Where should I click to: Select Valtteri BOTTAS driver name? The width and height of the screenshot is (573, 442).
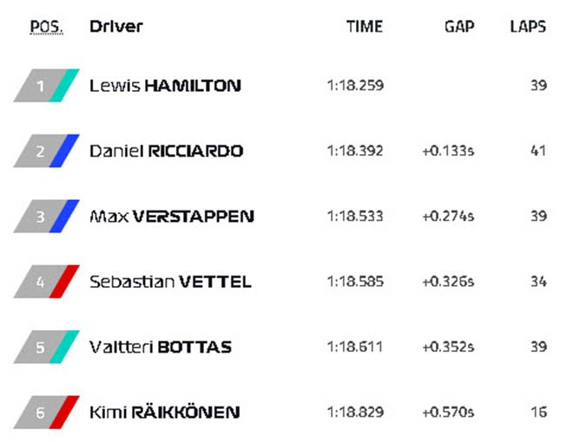(x=161, y=347)
